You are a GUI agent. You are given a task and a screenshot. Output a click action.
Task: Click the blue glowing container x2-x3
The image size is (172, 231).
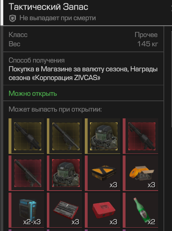tap(26, 210)
